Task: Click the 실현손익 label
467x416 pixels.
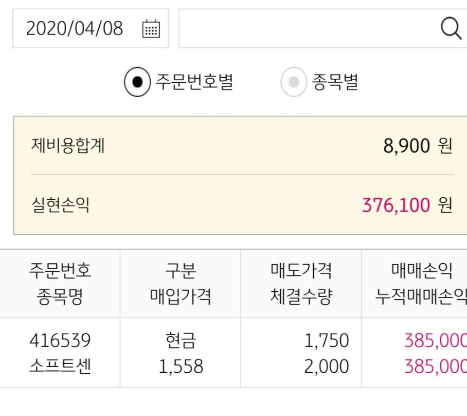Action: pyautogui.click(x=60, y=205)
